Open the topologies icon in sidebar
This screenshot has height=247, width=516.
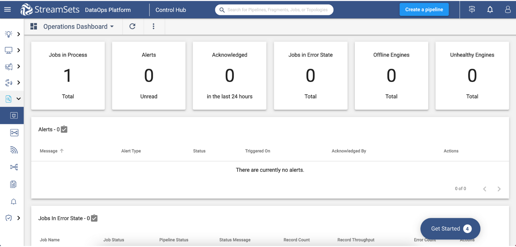14,133
